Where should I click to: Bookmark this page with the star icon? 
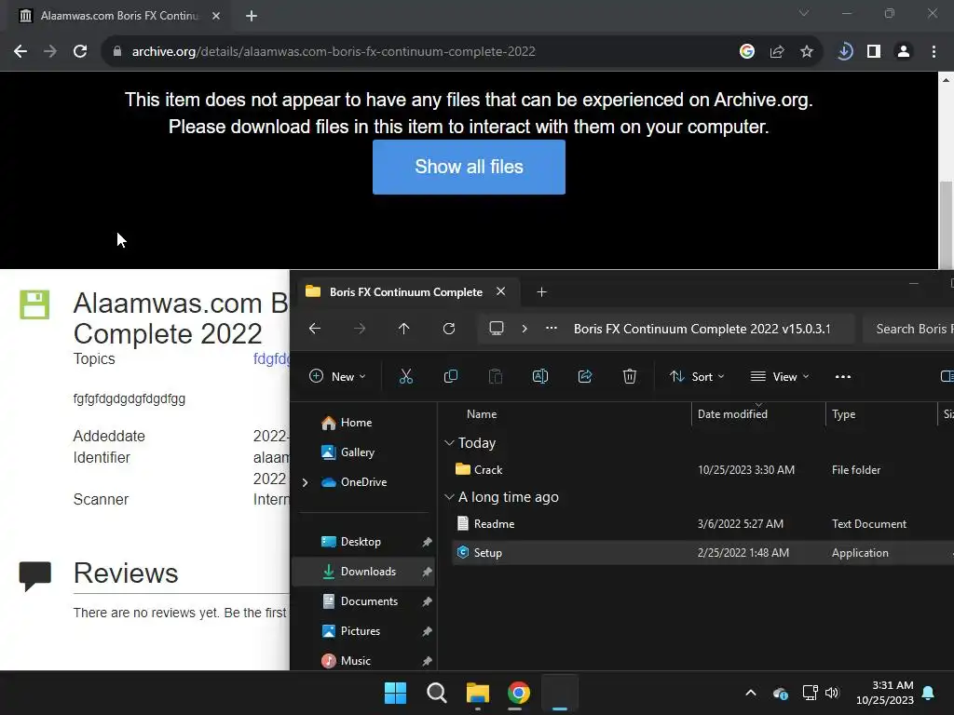807,52
